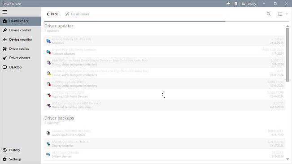Expand the view options dropdown arrow

[287, 14]
